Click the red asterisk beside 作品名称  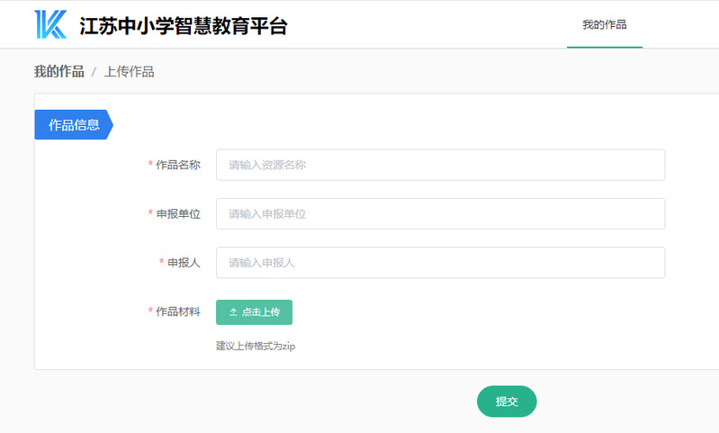(150, 165)
